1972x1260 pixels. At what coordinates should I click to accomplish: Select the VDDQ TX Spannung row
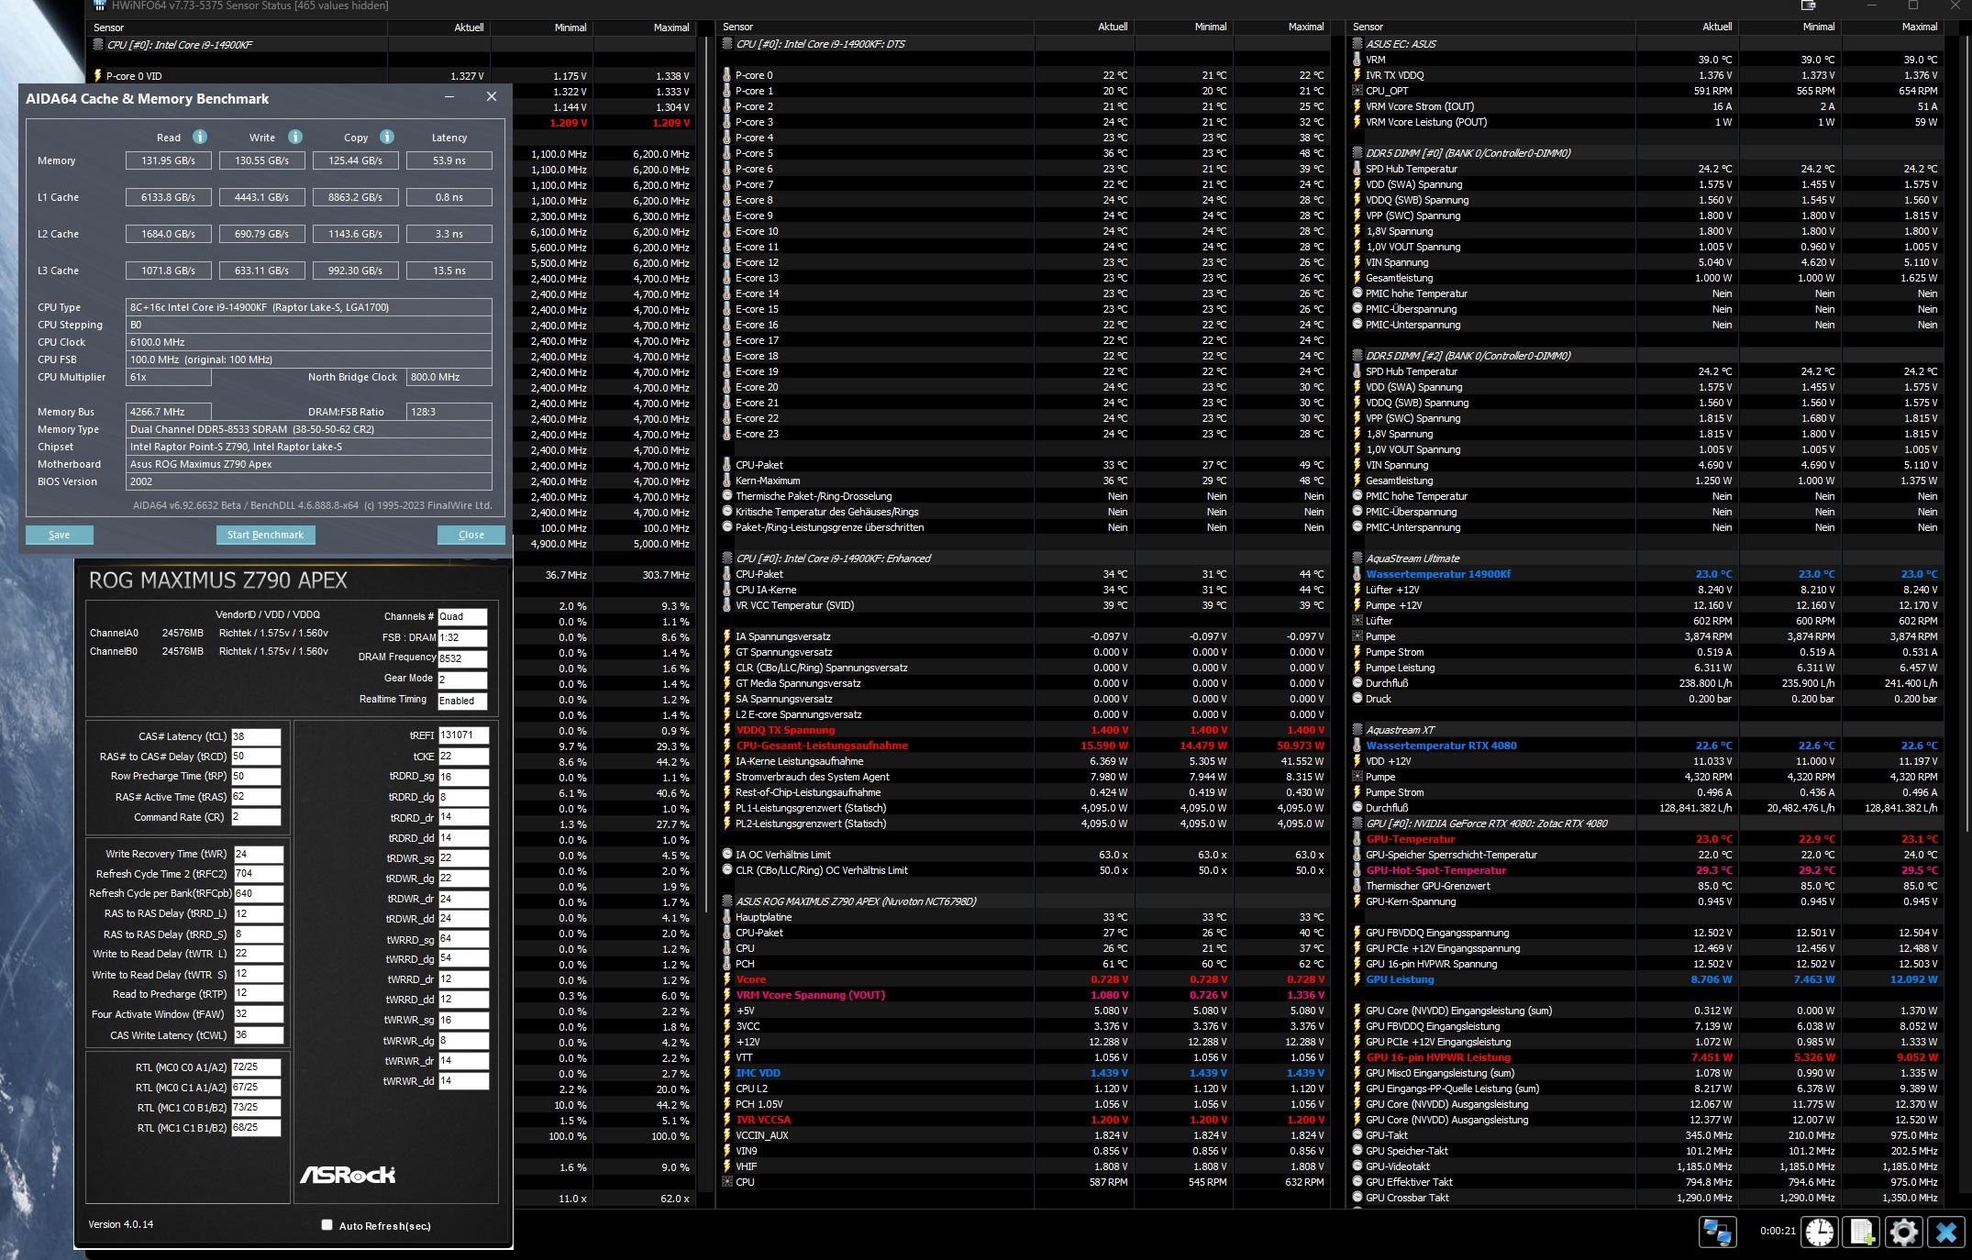click(1024, 730)
